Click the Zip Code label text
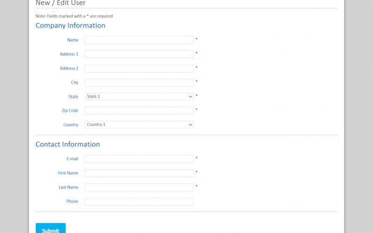The image size is (373, 233). click(69, 111)
